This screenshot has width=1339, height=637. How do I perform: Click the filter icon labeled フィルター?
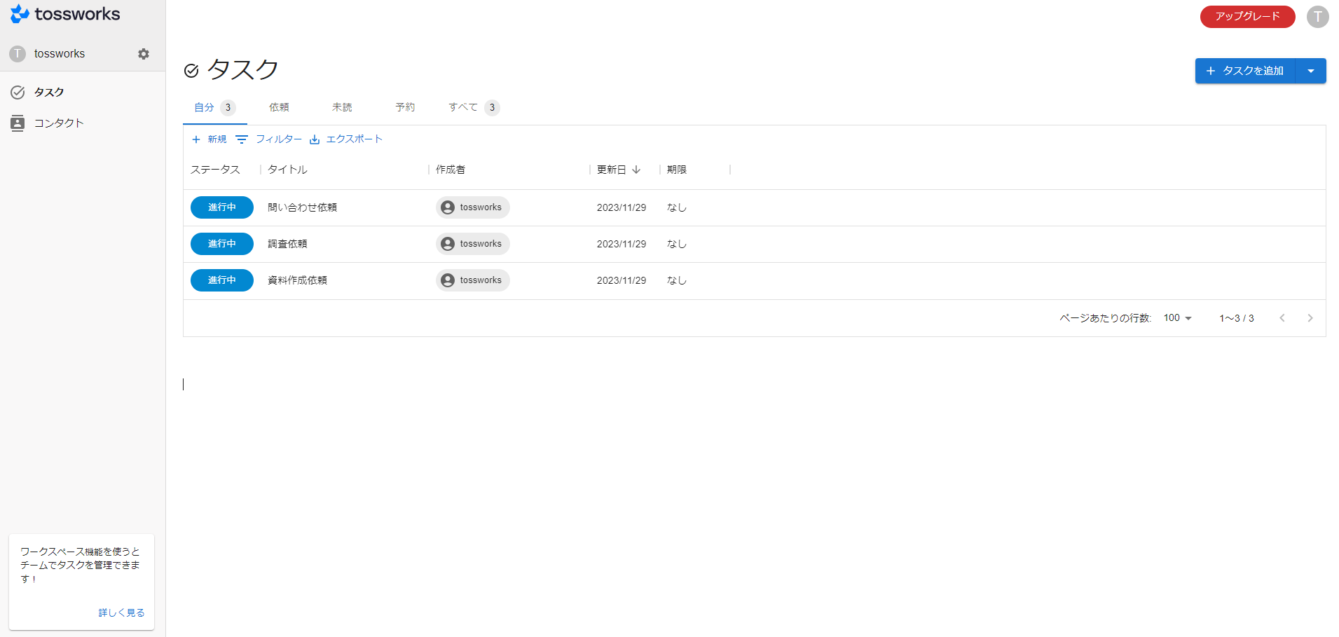point(242,139)
